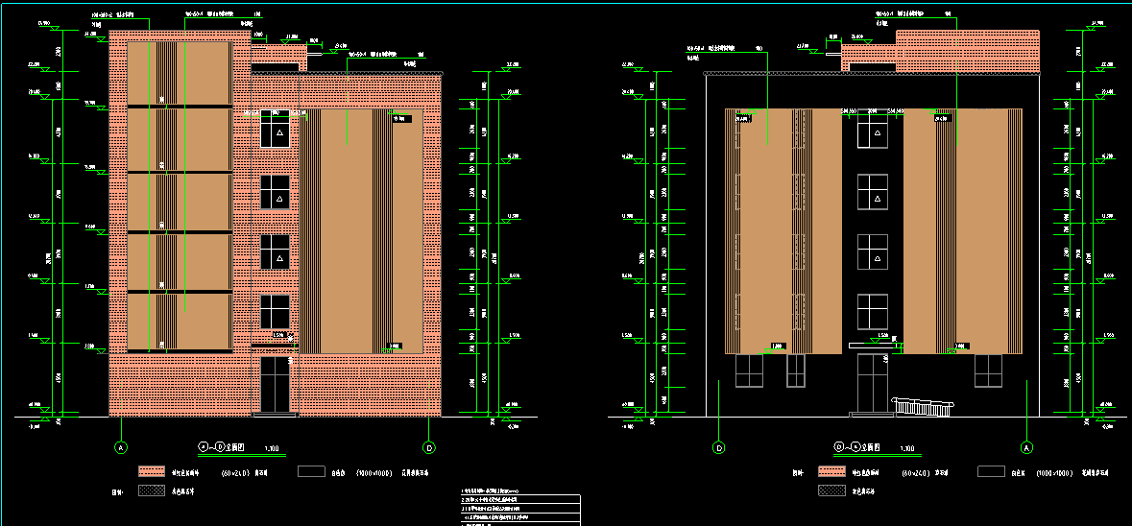This screenshot has height=526, width=1132.
Task: Click the salmon brick legend swatch, left elevation
Action: [x=152, y=472]
